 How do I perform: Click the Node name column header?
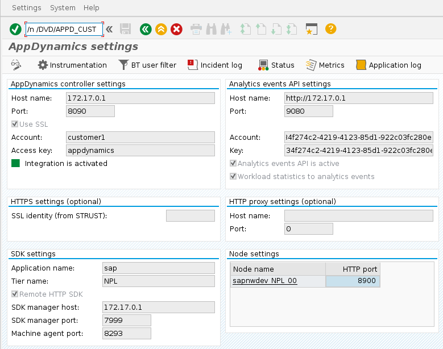click(278, 269)
